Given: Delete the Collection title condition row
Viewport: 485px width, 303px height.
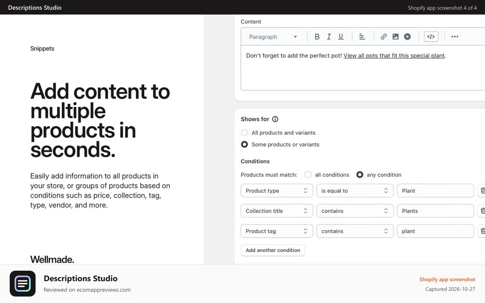Looking at the screenshot, I should pos(482,211).
